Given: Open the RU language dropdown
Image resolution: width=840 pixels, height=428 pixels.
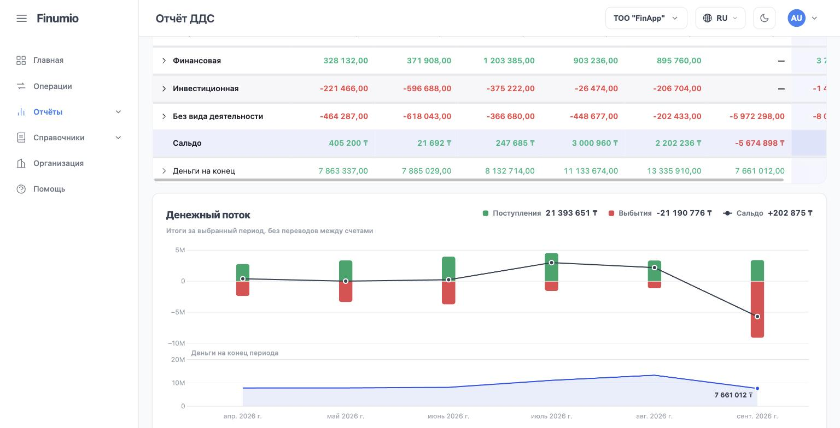Looking at the screenshot, I should pyautogui.click(x=720, y=18).
